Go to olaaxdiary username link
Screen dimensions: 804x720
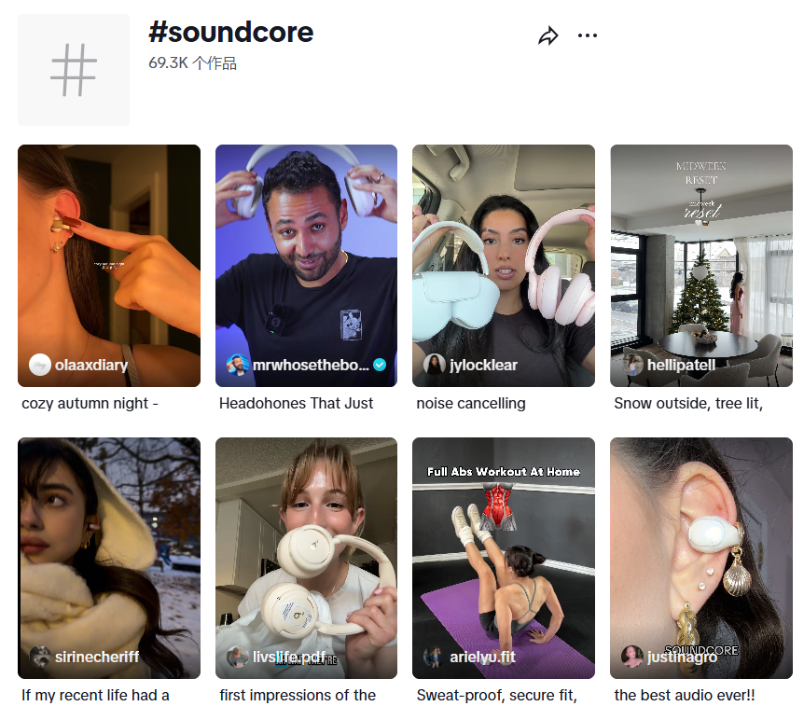[90, 365]
